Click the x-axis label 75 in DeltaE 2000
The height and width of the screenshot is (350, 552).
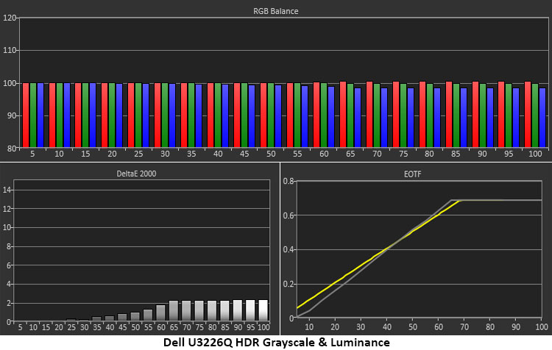click(199, 327)
